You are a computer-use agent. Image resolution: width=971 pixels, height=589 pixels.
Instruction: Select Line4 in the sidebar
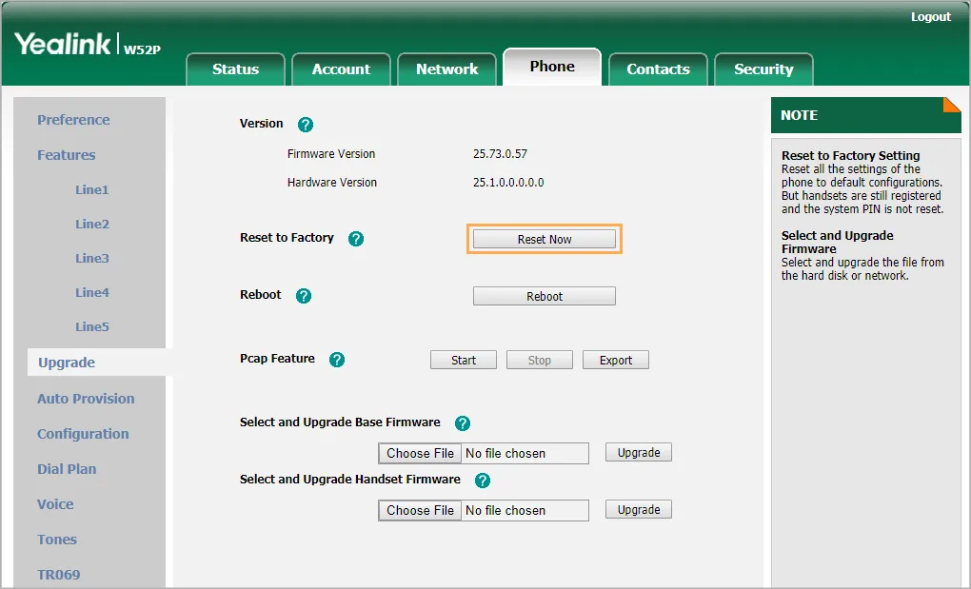coord(92,292)
